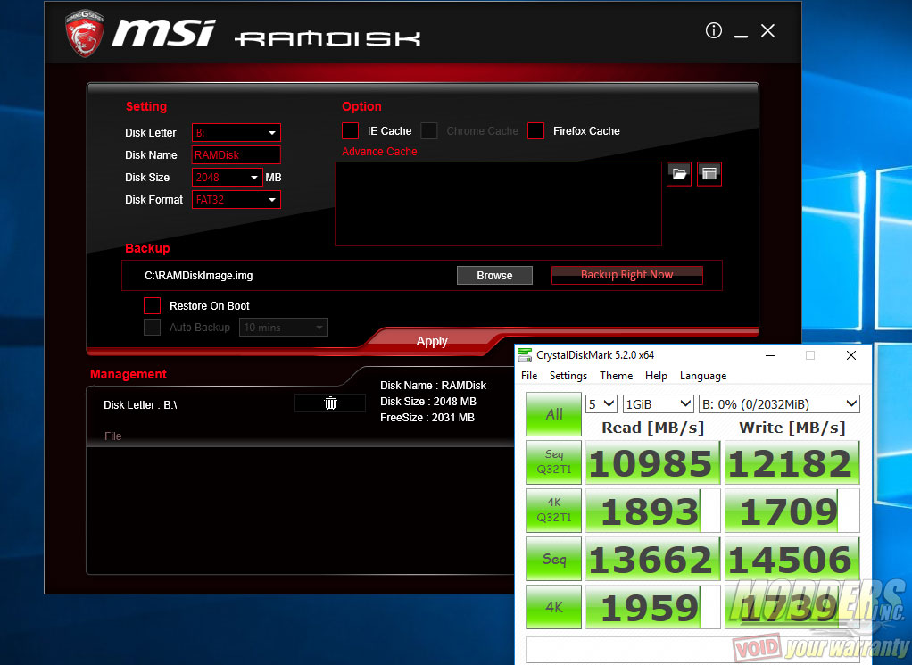Open the folder browse icon in Advance Cache

point(679,174)
